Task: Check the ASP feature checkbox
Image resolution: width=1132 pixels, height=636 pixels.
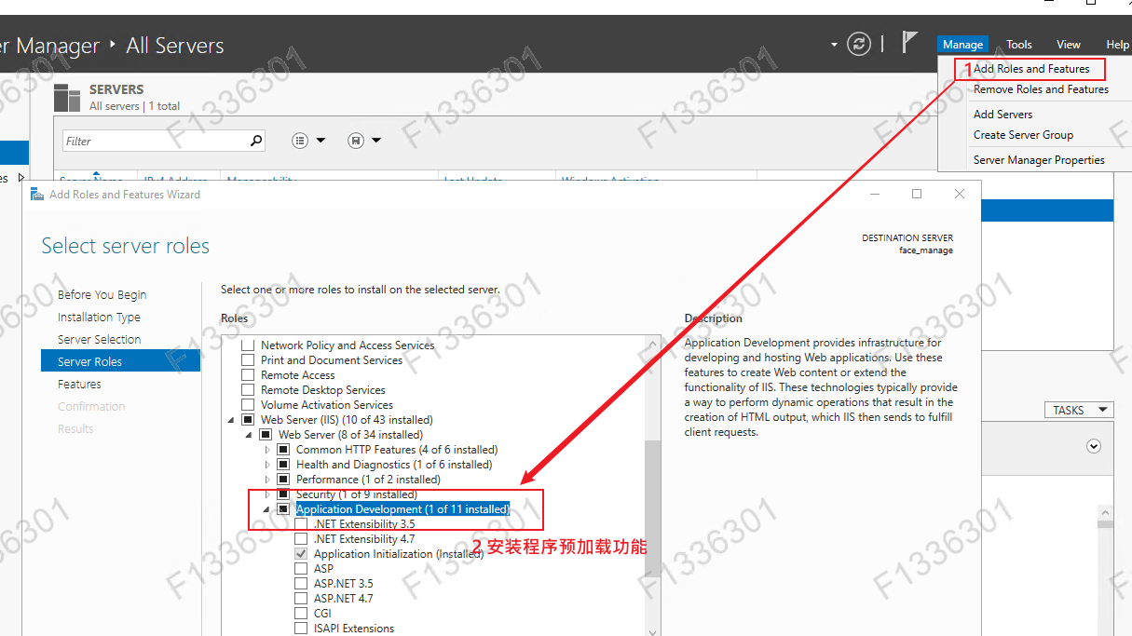Action: click(x=301, y=569)
